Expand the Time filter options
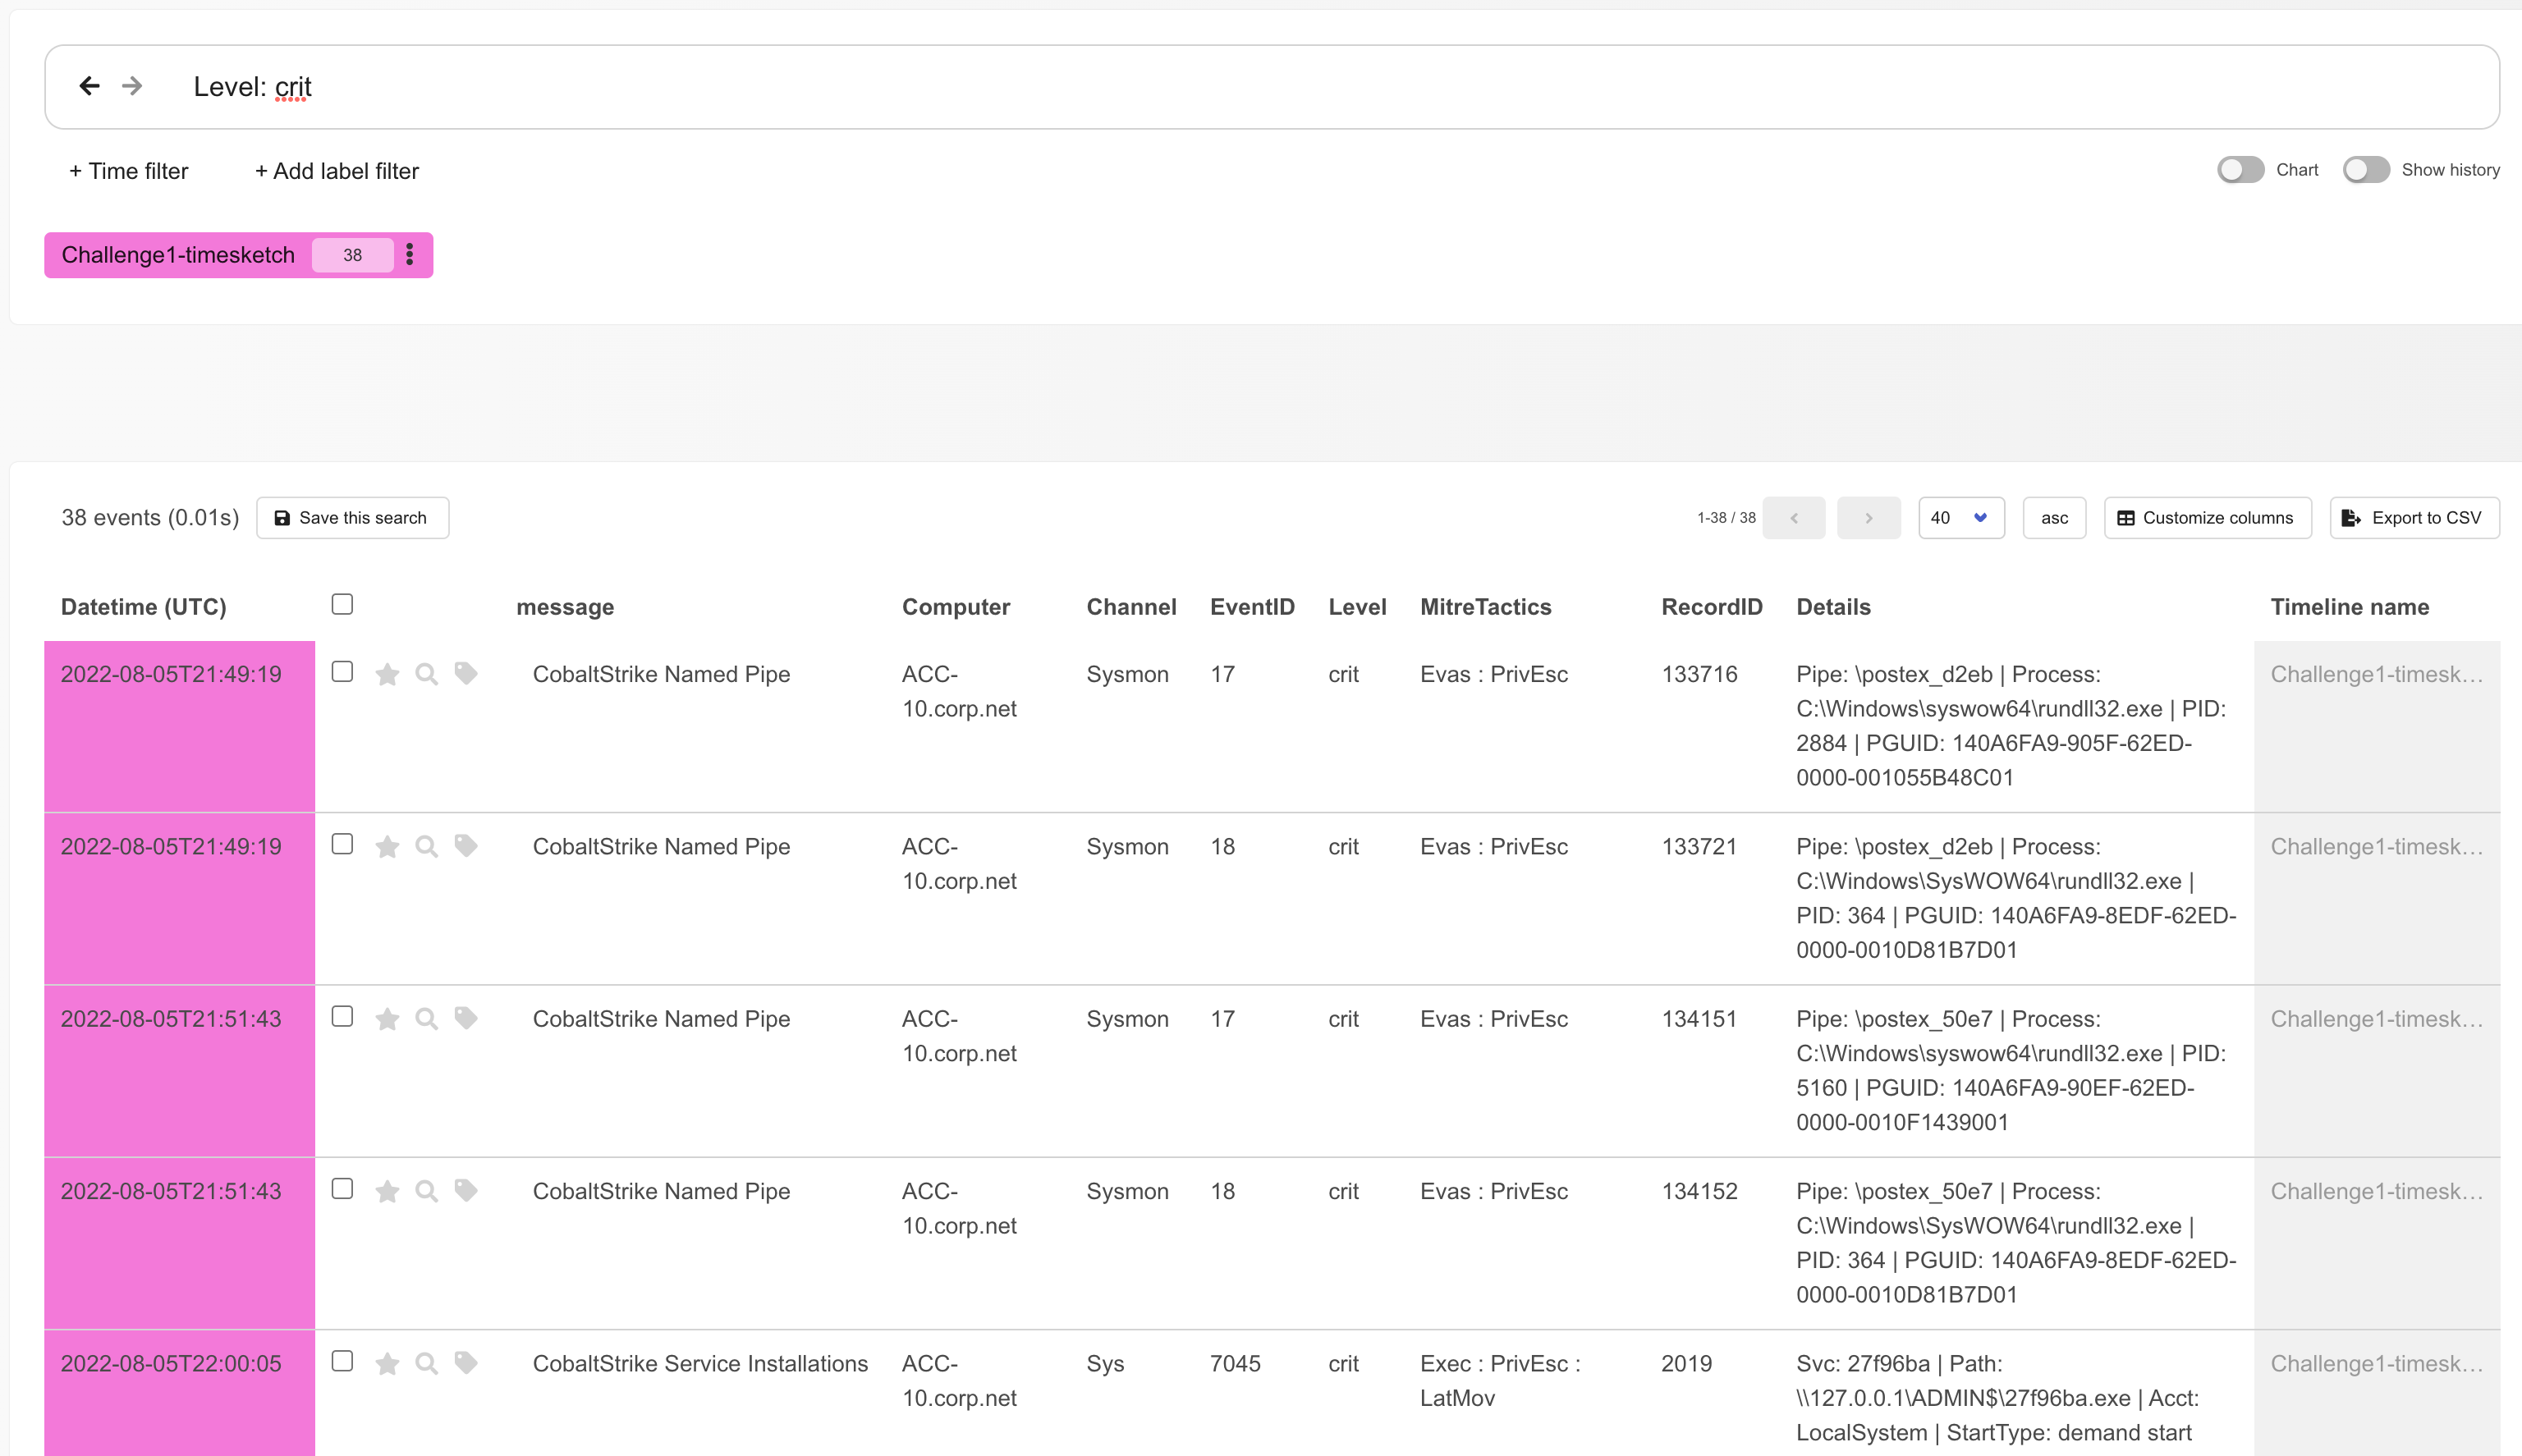2522x1456 pixels. (128, 171)
